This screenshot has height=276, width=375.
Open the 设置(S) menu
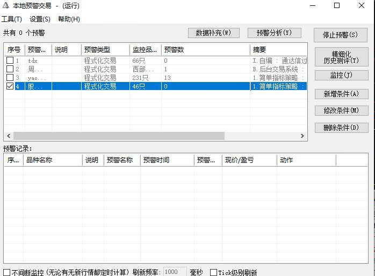tap(40, 19)
